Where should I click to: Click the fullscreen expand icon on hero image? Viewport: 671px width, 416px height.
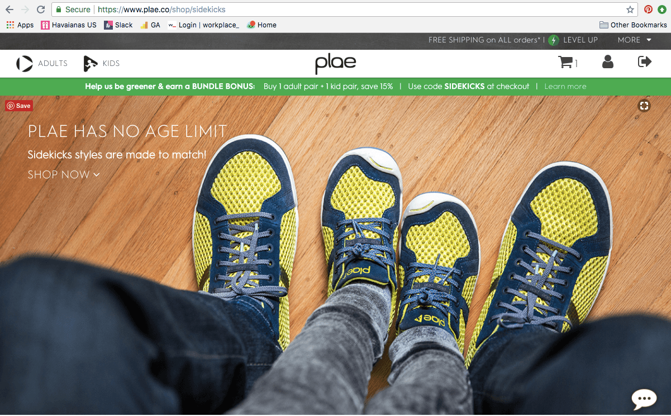644,106
